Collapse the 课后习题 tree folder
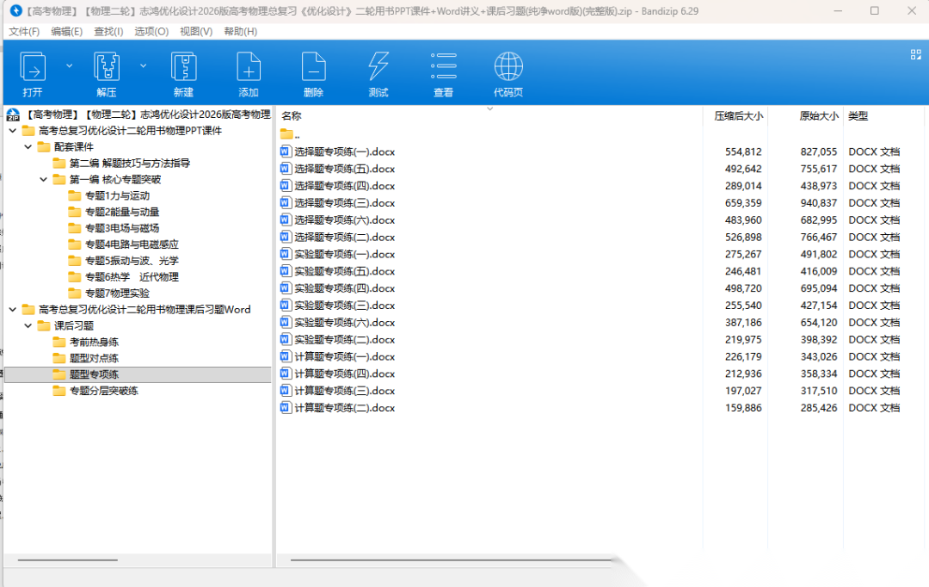The height and width of the screenshot is (587, 929). [x=28, y=326]
